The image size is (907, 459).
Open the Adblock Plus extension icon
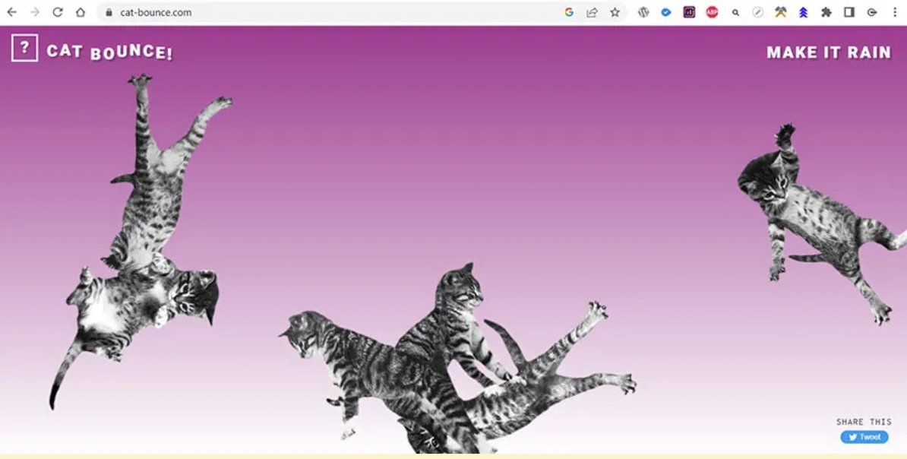pyautogui.click(x=713, y=12)
